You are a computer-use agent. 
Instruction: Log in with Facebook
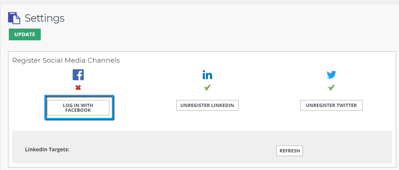tap(78, 108)
